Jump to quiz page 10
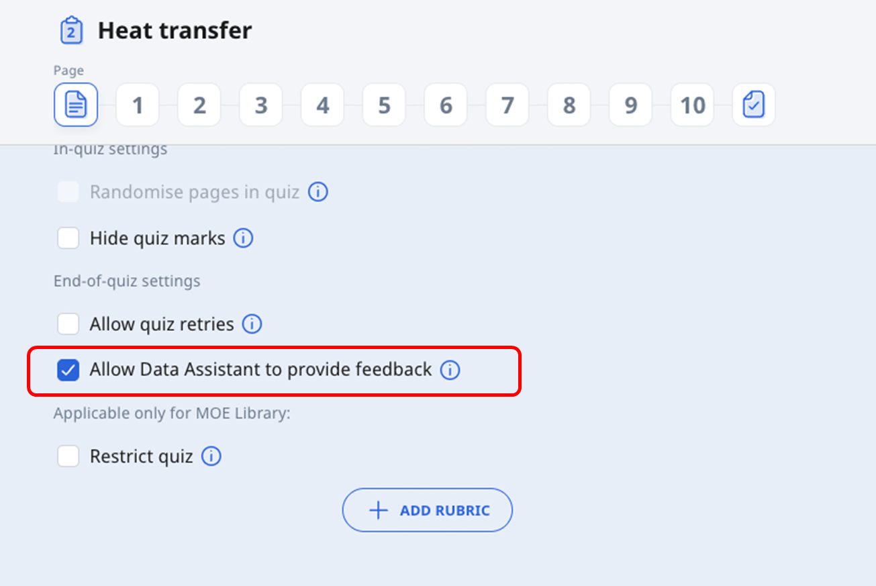 tap(692, 105)
